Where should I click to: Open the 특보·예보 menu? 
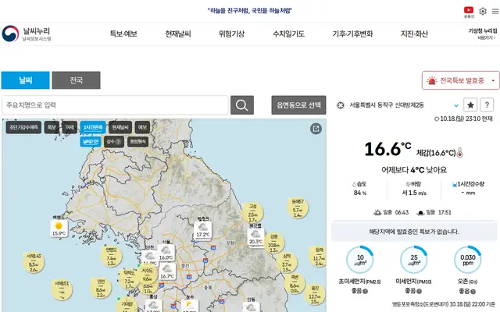[x=123, y=34]
